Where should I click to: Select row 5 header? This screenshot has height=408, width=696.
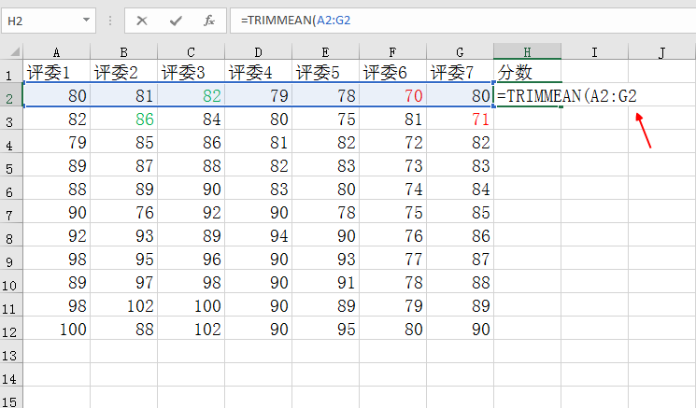coord(11,165)
